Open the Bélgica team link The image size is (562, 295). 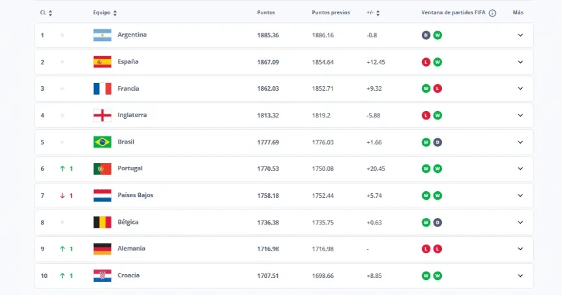[128, 222]
